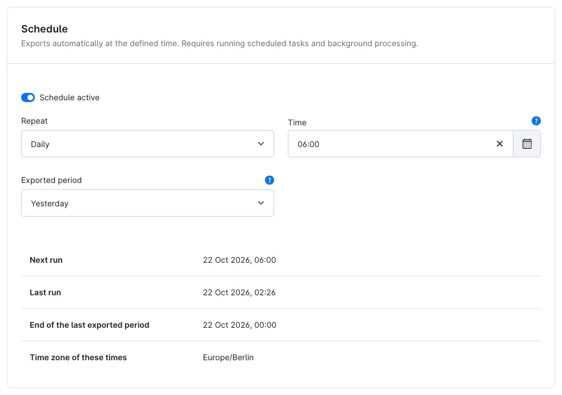This screenshot has height=395, width=562.
Task: Select the Next run value 22 Oct 2026, 06:00
Action: click(239, 260)
